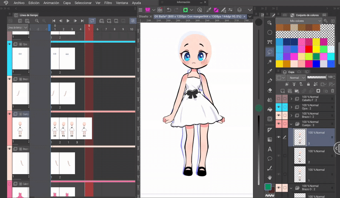This screenshot has width=340, height=198.
Task: Select the Hand move tool
Action: (270, 177)
